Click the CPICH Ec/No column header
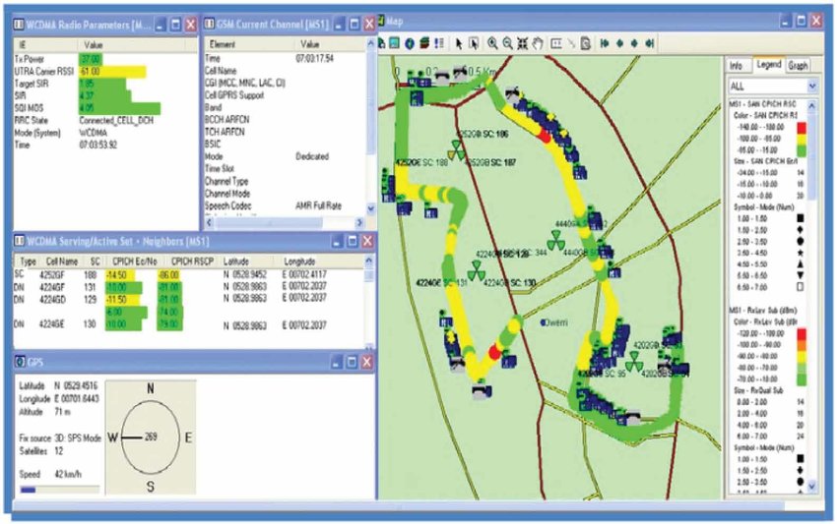The height and width of the screenshot is (524, 837). tap(135, 262)
